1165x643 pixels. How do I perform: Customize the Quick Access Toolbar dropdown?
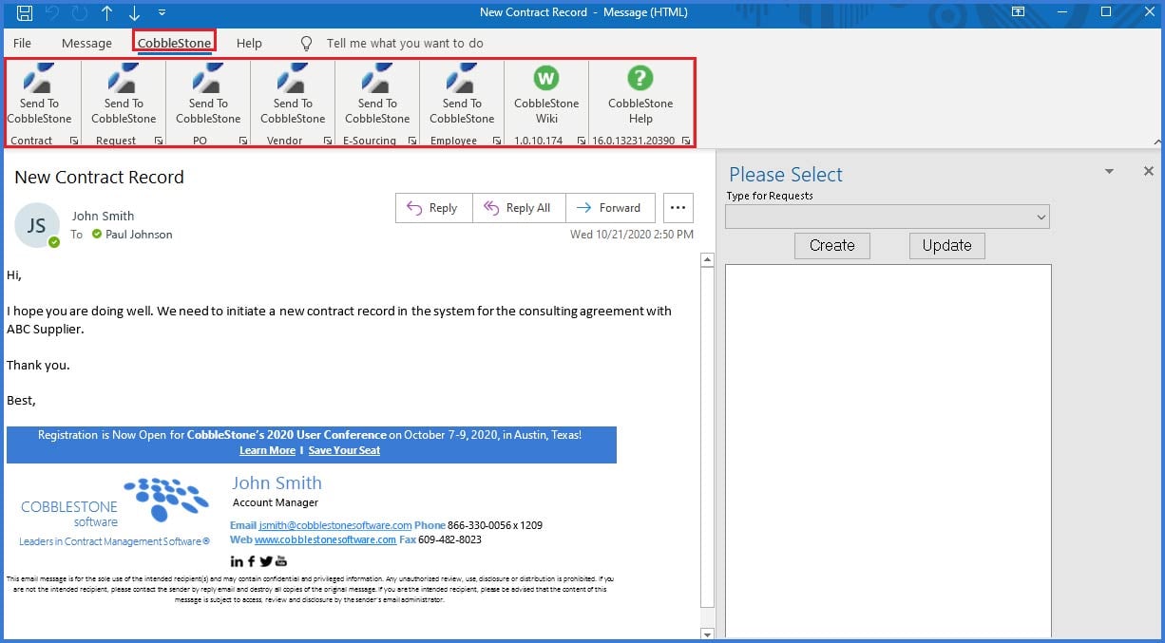coord(162,12)
